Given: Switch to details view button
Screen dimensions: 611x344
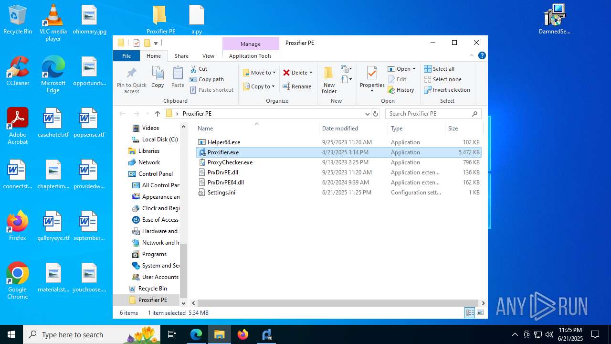Looking at the screenshot, I should point(470,313).
